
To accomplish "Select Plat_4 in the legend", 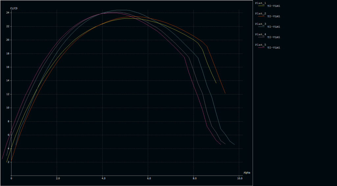I will pos(261,34).
